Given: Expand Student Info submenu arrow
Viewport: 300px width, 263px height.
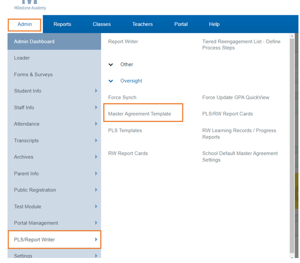Looking at the screenshot, I should coord(96,91).
